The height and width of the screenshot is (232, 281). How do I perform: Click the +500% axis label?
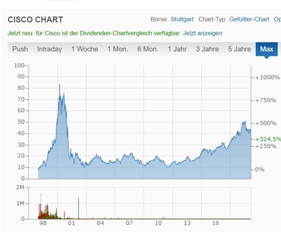tap(266, 123)
